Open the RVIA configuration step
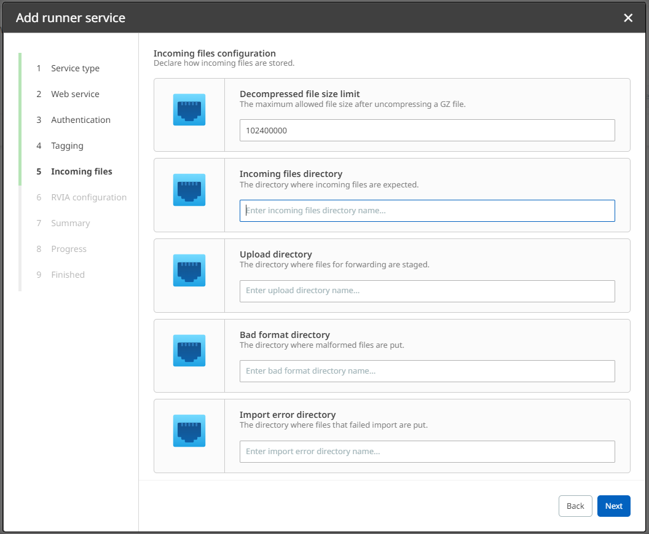This screenshot has height=534, width=649. pyautogui.click(x=81, y=197)
